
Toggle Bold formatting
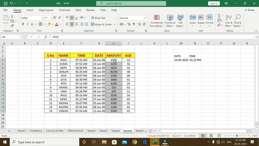[23, 24]
